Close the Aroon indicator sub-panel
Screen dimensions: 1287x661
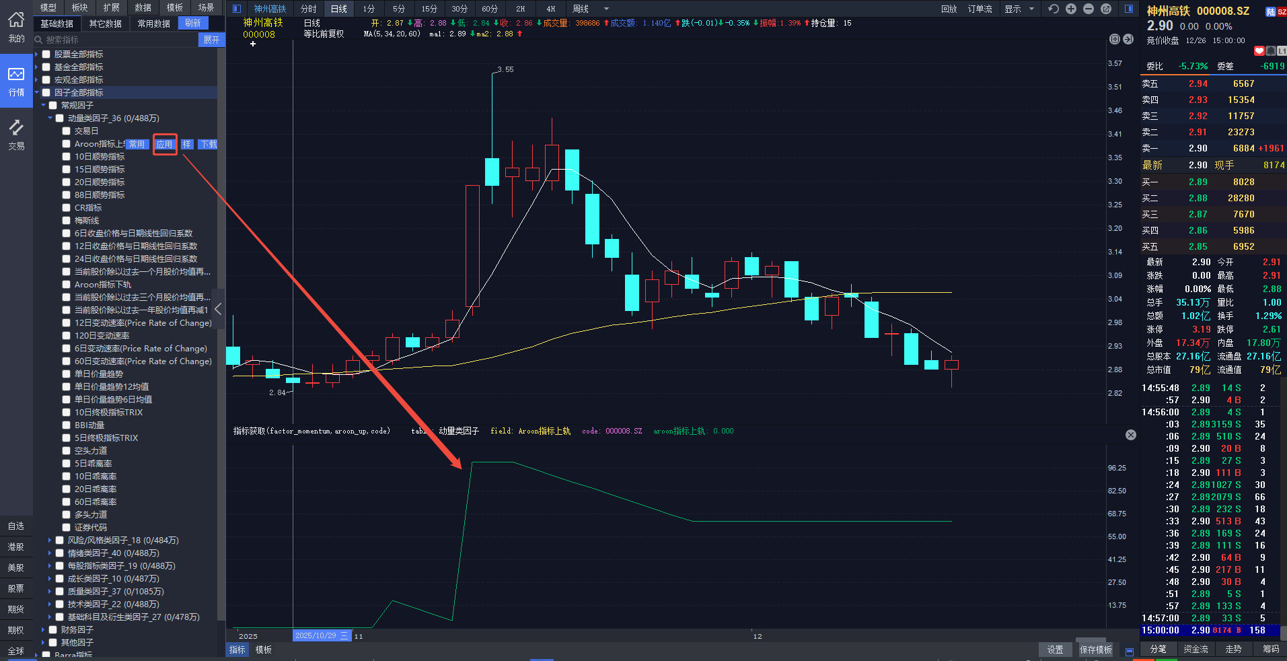1131,435
